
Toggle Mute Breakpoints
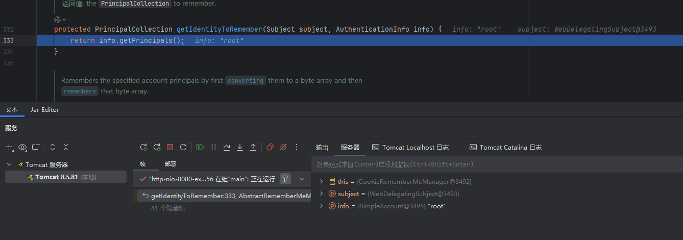(283, 147)
